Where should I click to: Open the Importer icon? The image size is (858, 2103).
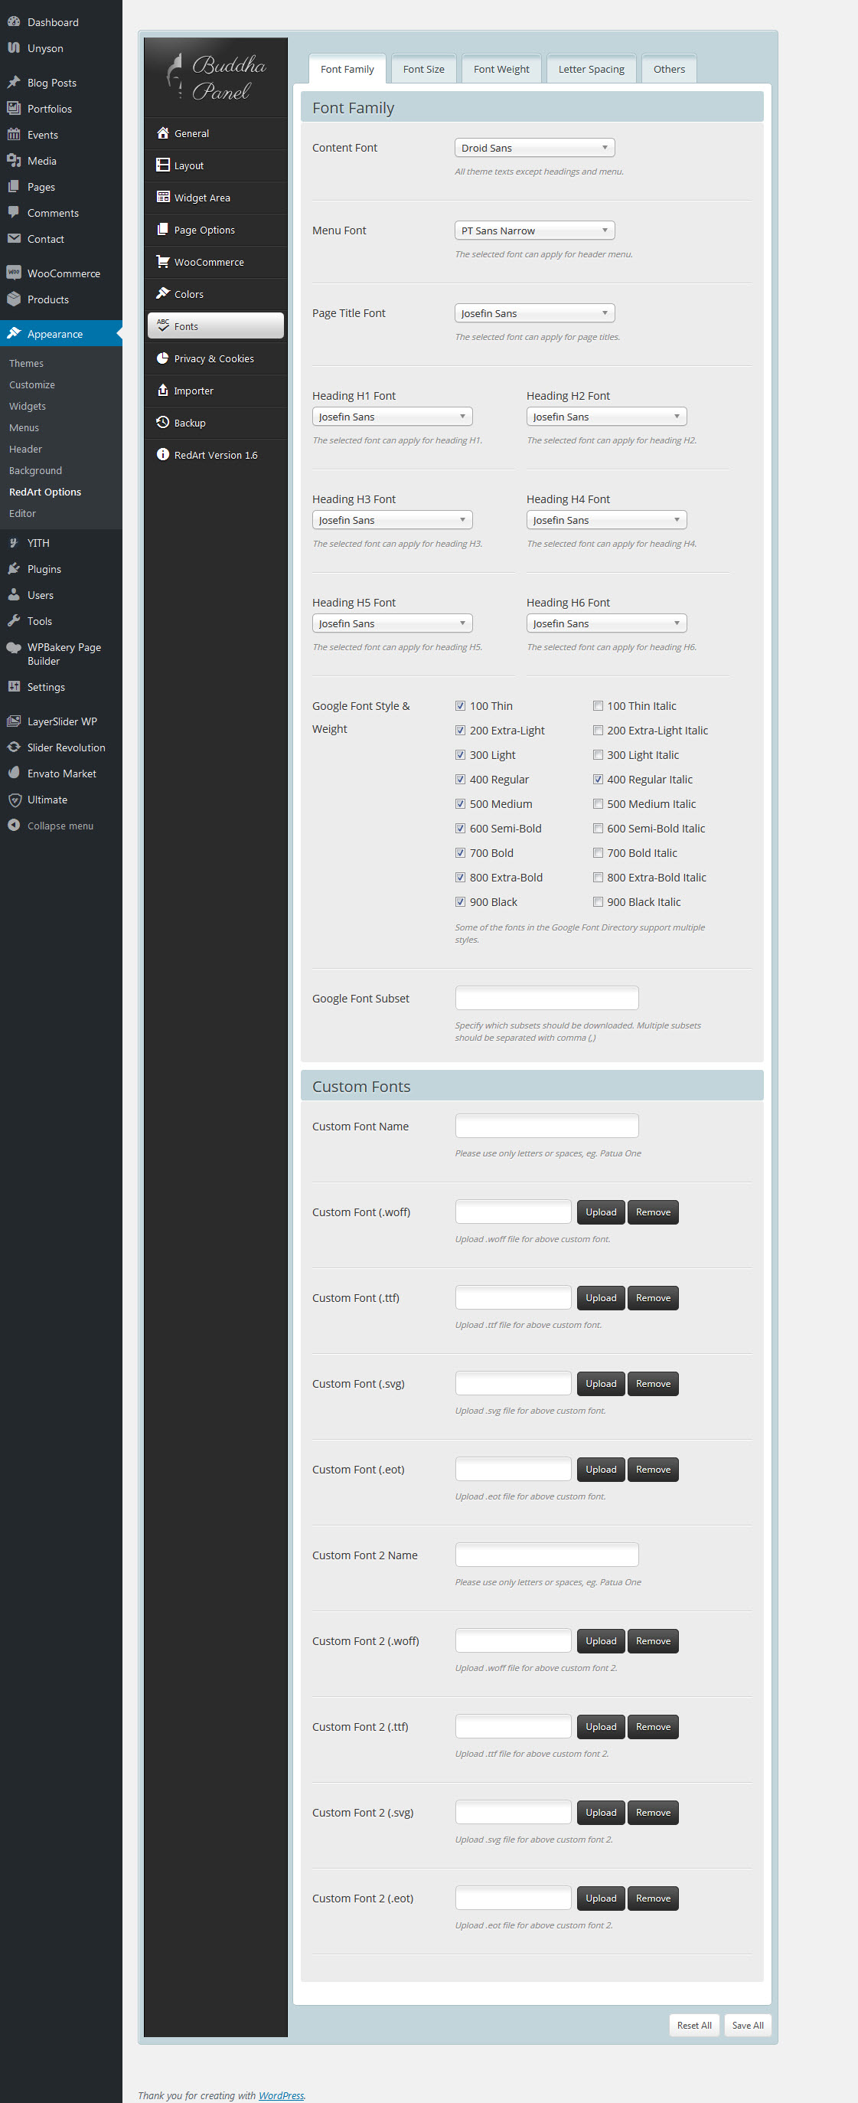[x=162, y=391]
